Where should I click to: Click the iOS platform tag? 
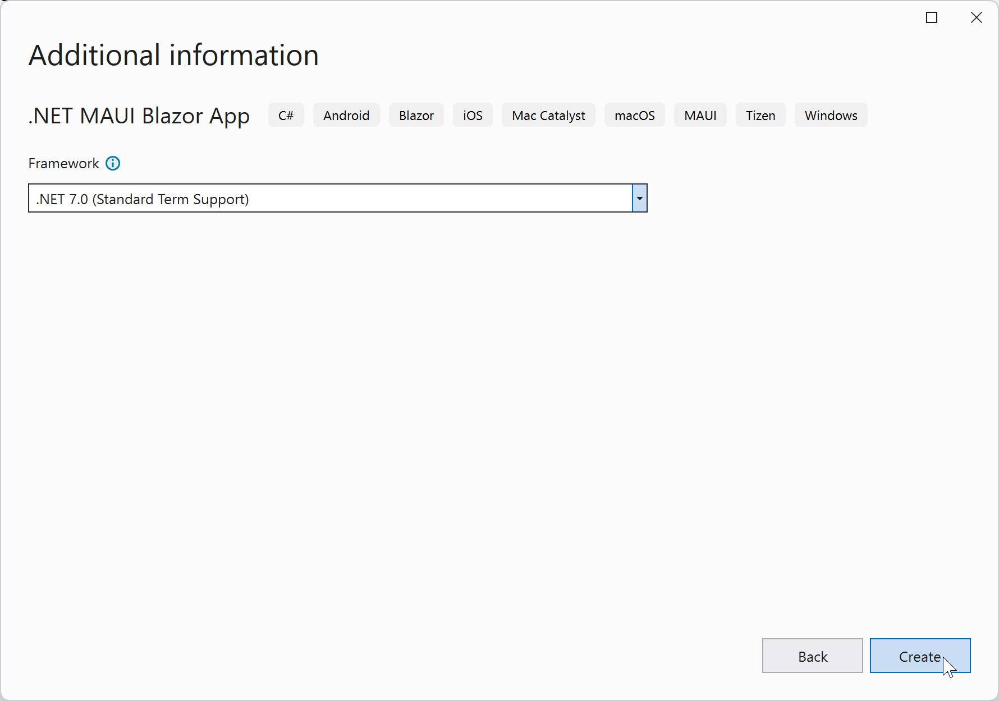[x=473, y=116]
